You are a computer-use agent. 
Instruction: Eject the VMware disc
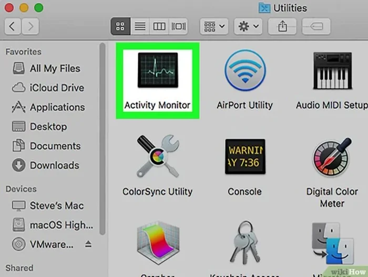click(x=88, y=244)
